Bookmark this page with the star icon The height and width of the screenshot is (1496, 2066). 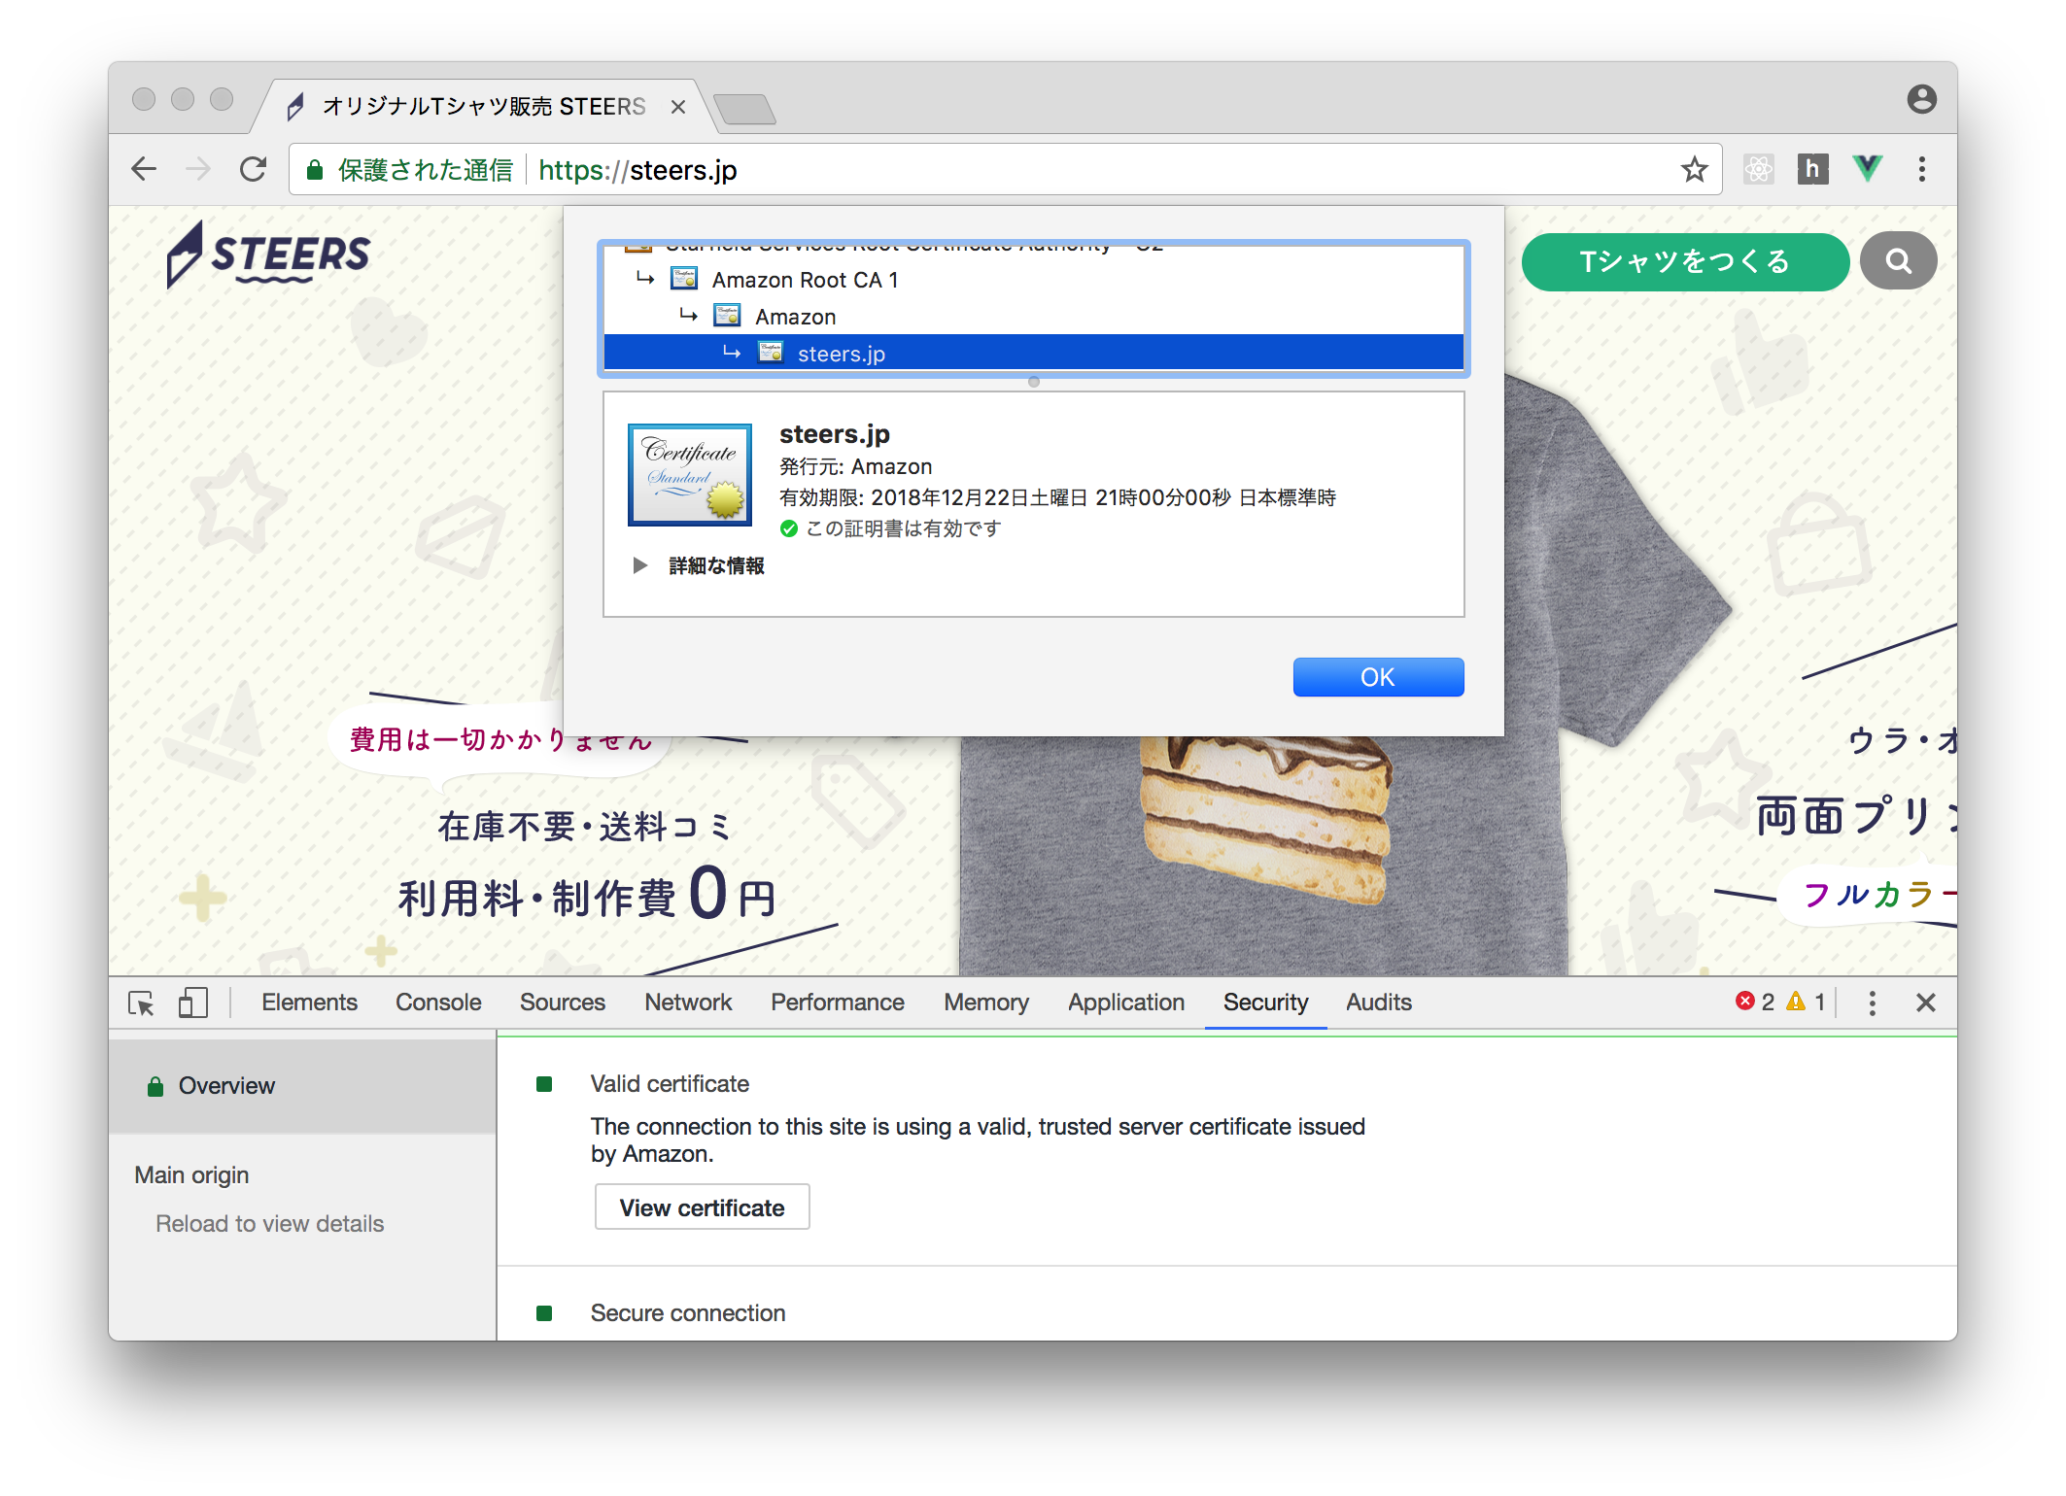(x=1694, y=170)
